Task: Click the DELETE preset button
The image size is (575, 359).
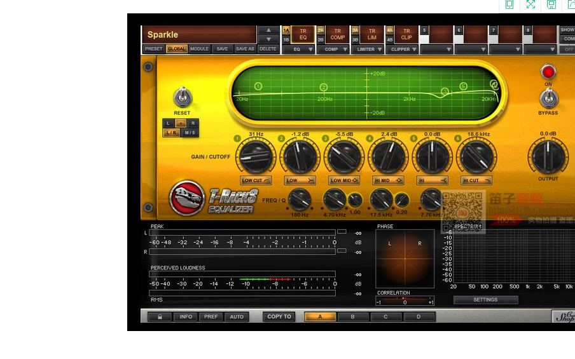Action: (268, 49)
